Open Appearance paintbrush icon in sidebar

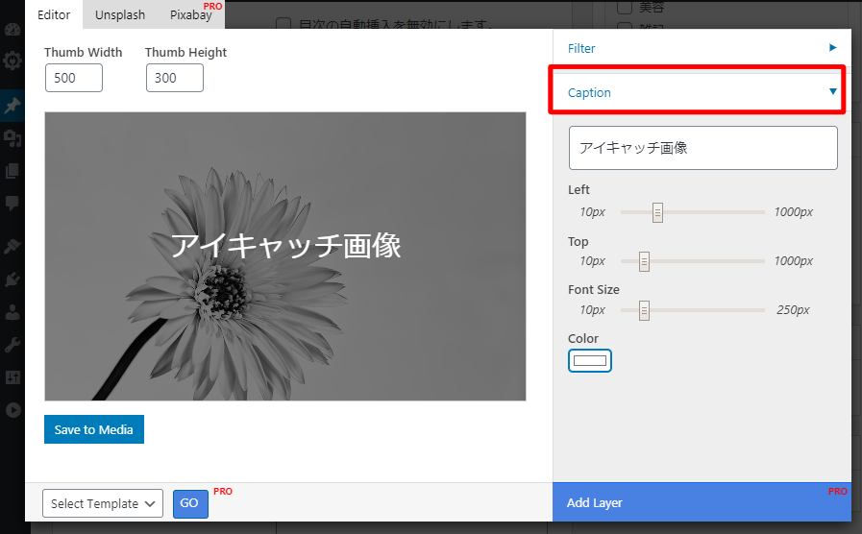pos(12,247)
